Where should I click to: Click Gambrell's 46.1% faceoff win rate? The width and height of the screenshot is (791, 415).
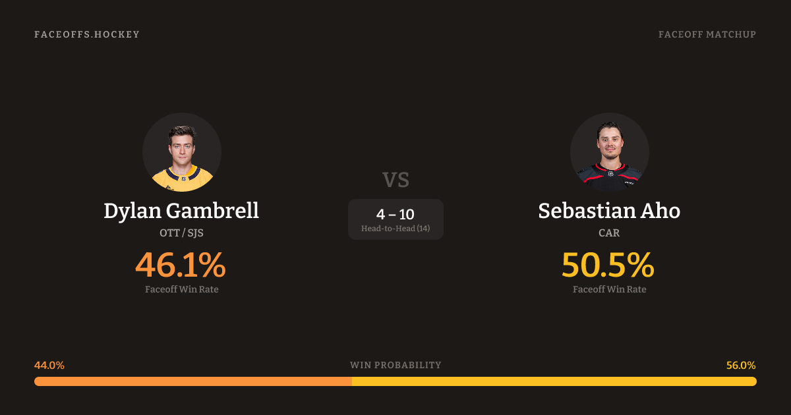(181, 265)
